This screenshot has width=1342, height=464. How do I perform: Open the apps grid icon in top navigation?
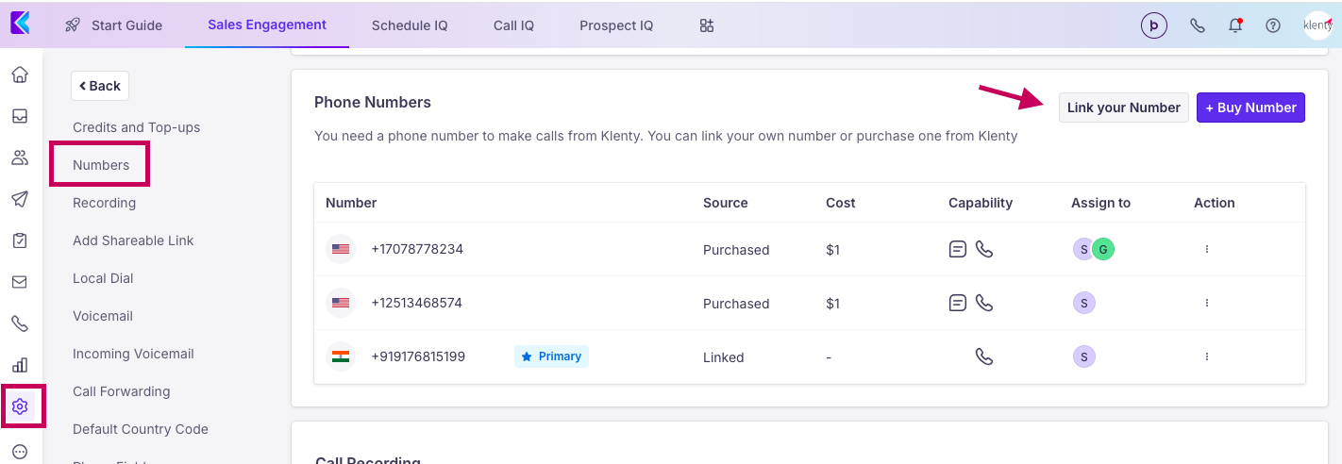click(x=707, y=25)
